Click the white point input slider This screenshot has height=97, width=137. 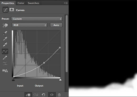pos(60,80)
